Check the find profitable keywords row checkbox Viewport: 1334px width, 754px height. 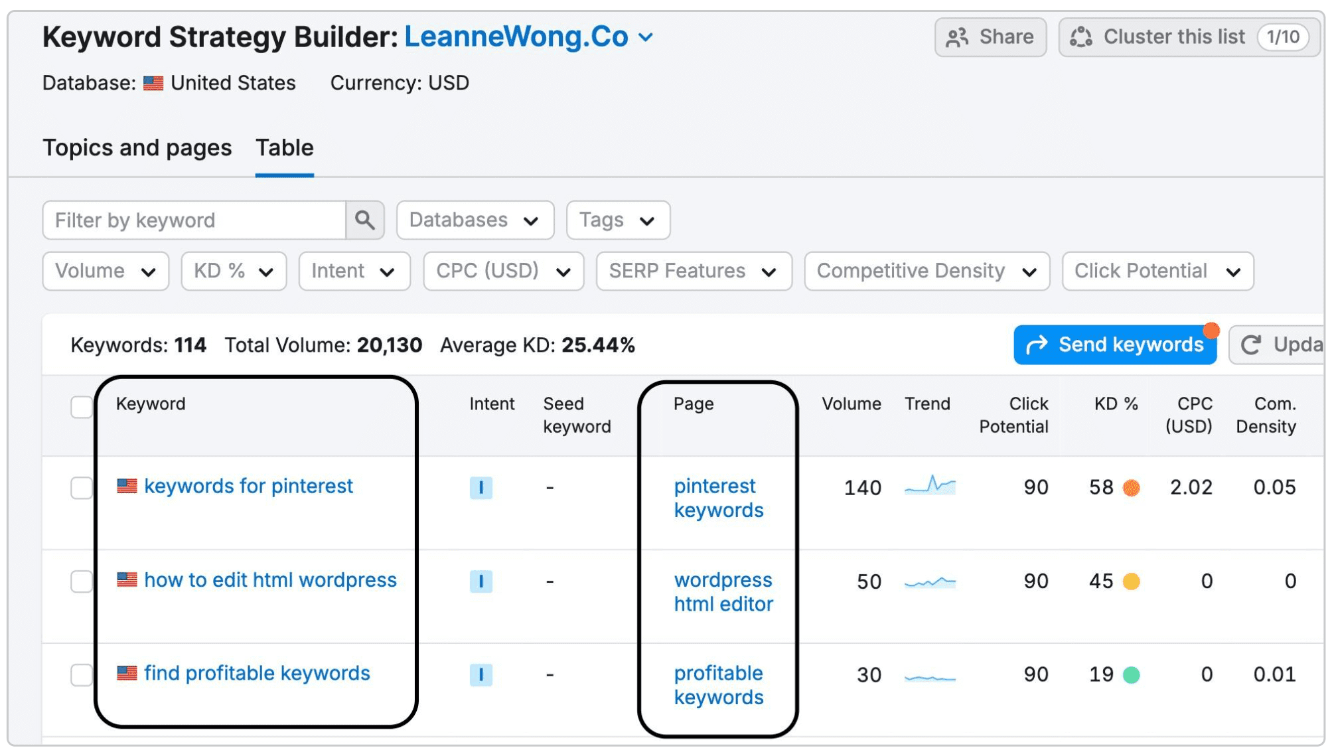pyautogui.click(x=82, y=674)
